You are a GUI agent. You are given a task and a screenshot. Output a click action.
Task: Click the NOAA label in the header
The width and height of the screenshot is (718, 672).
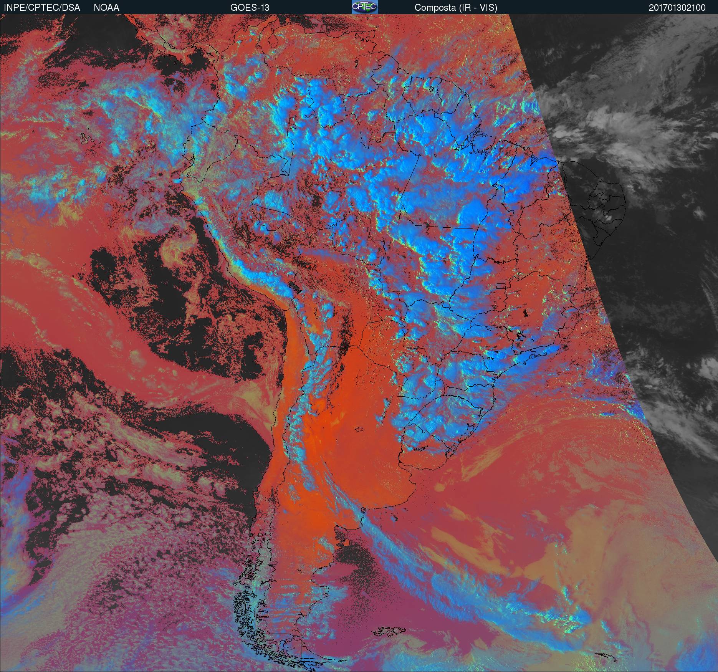tap(106, 8)
